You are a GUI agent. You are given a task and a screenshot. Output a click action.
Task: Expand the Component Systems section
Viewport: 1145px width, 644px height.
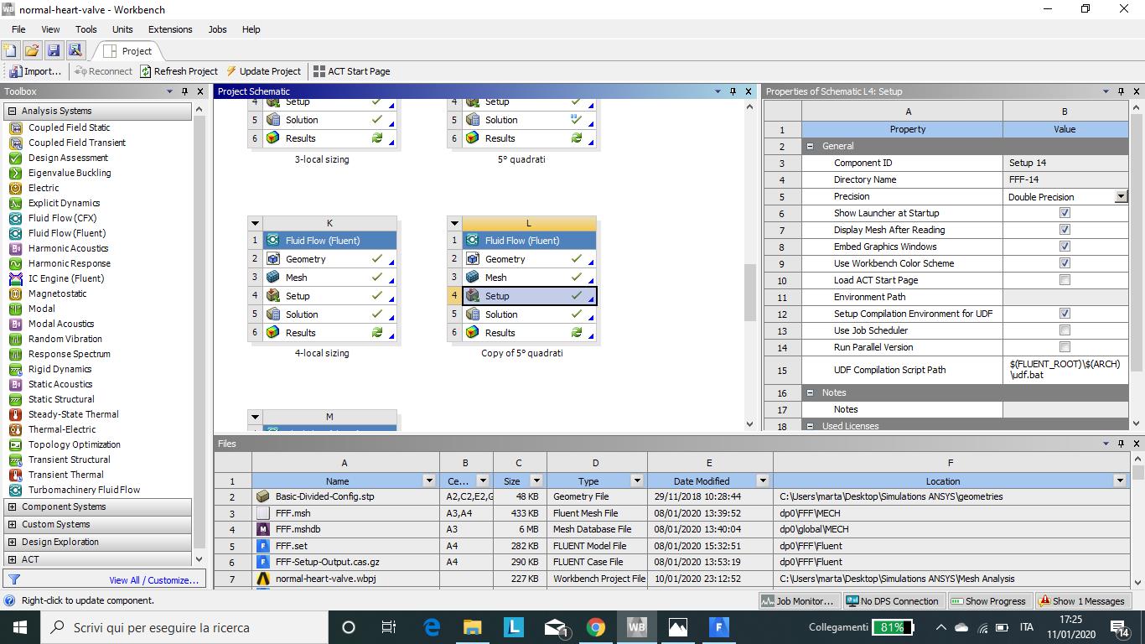point(12,506)
